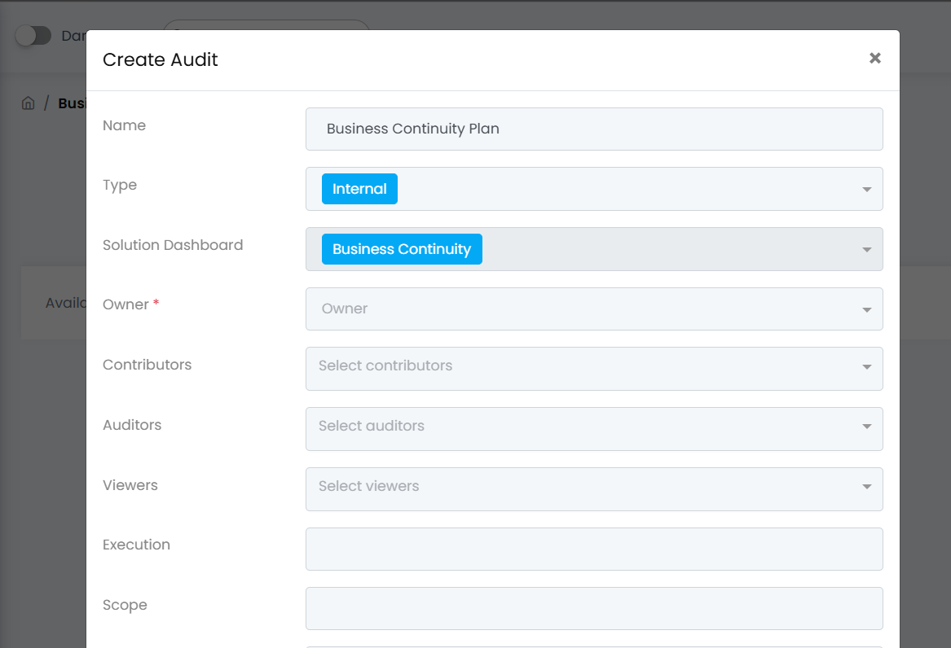Click the Execution label
Image resolution: width=951 pixels, height=648 pixels.
tap(136, 545)
